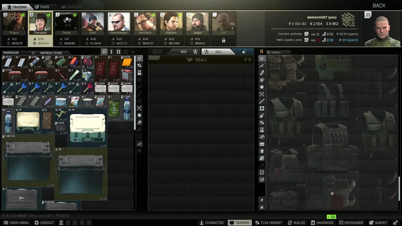Image resolution: width=402 pixels, height=226 pixels.
Task: Select store tactical vest category icon
Action: tap(139, 73)
